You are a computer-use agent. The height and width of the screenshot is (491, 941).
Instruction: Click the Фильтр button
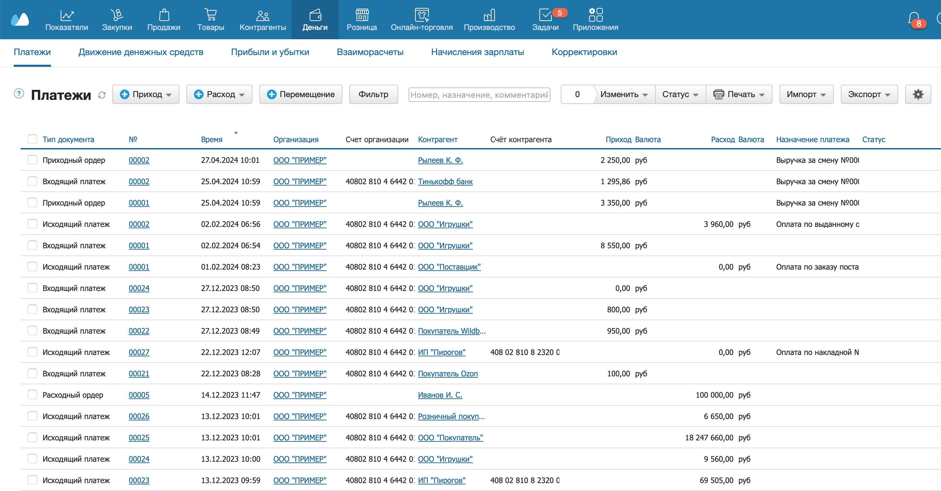(373, 95)
